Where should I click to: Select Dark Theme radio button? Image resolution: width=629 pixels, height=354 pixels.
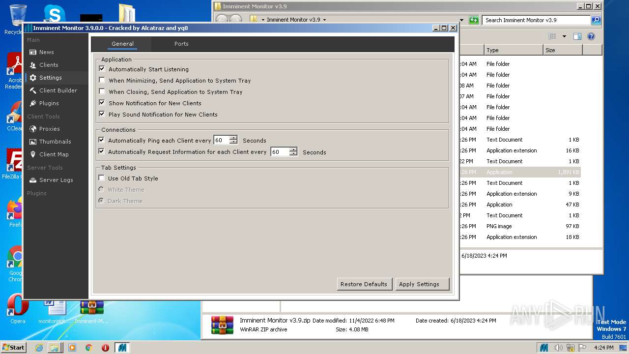coord(101,201)
